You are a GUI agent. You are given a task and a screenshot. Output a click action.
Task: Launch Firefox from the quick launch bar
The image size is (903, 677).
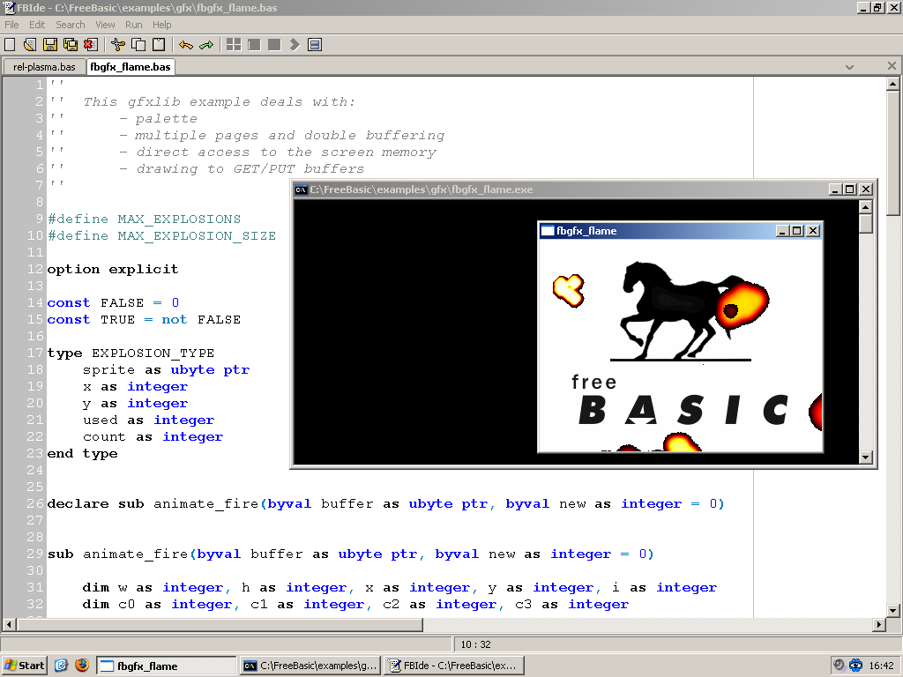point(82,666)
